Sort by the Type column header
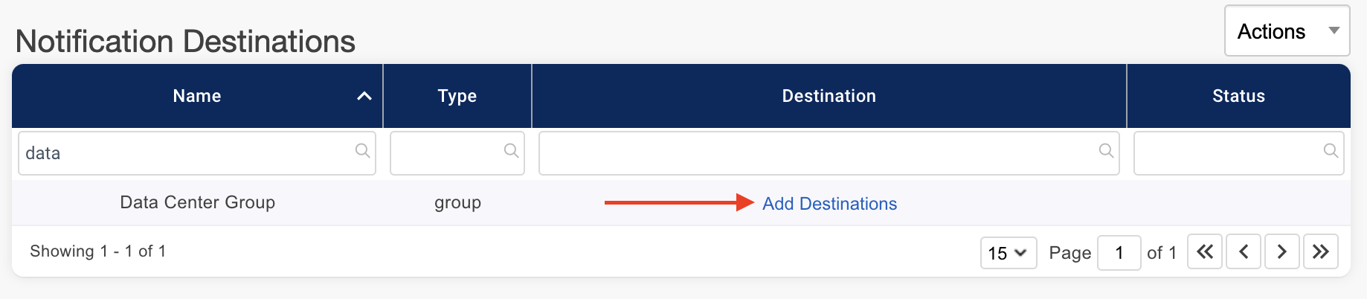Viewport: 1367px width, 299px height. click(457, 96)
